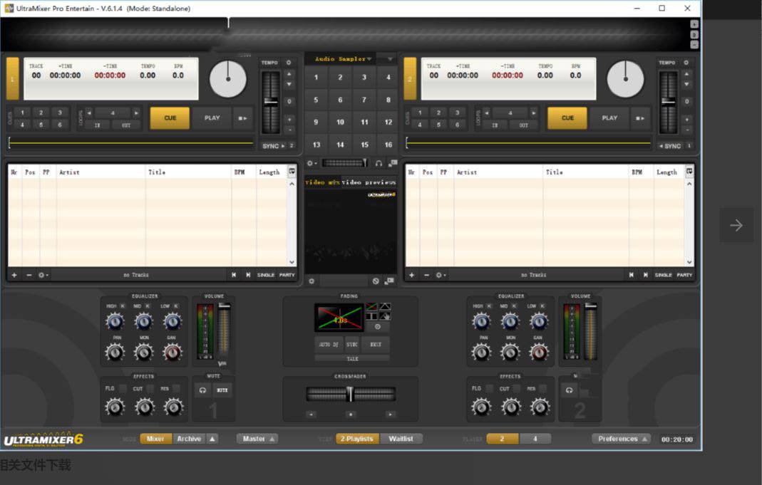Open right playlist gear options dropdown
762x485 pixels.
(441, 276)
